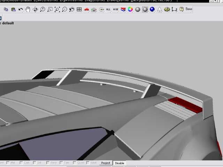Viewport: 223px width, 167px height.
Task: Enable the Mid osnap checkbox
Action: tap(8, 163)
